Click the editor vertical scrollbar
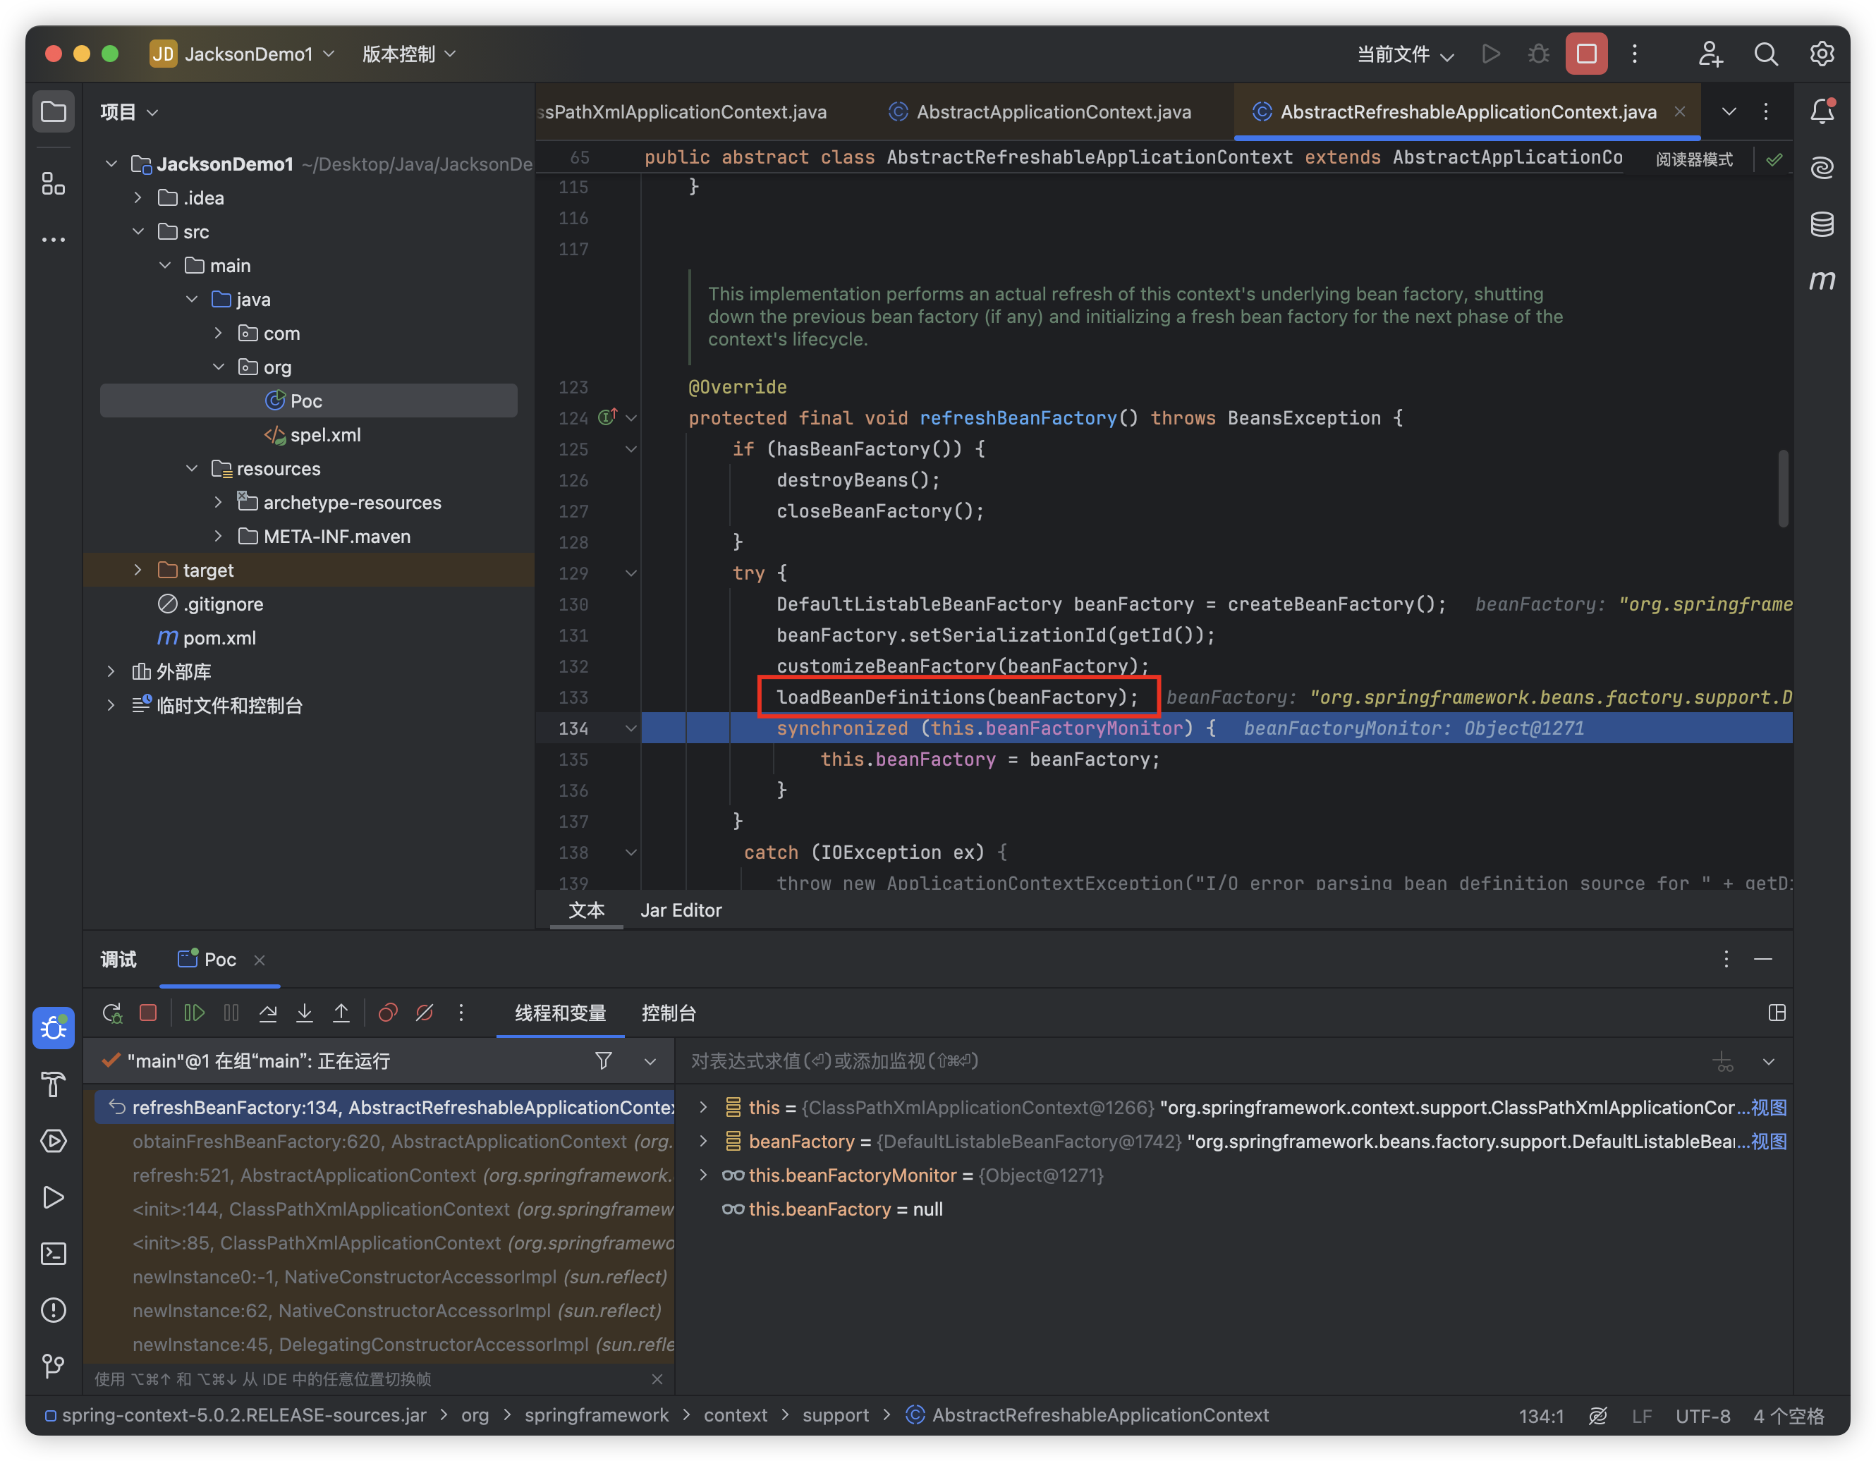This screenshot has width=1876, height=1461. pos(1782,488)
